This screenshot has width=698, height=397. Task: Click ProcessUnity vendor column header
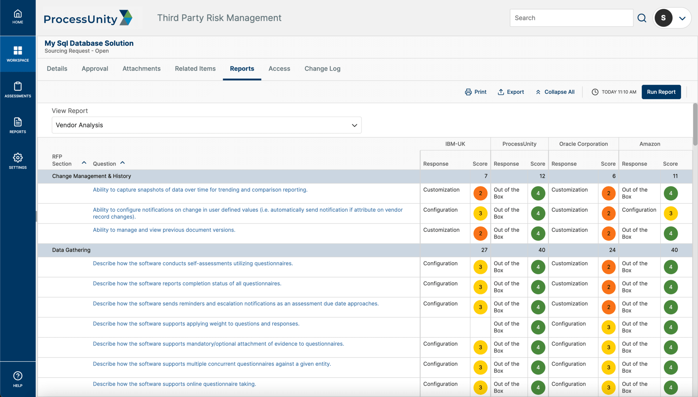click(x=519, y=144)
